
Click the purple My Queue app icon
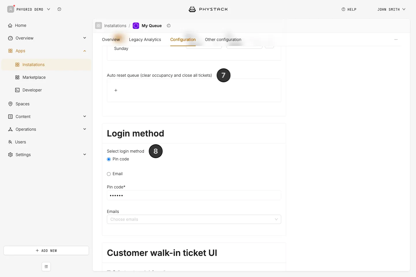tap(136, 26)
